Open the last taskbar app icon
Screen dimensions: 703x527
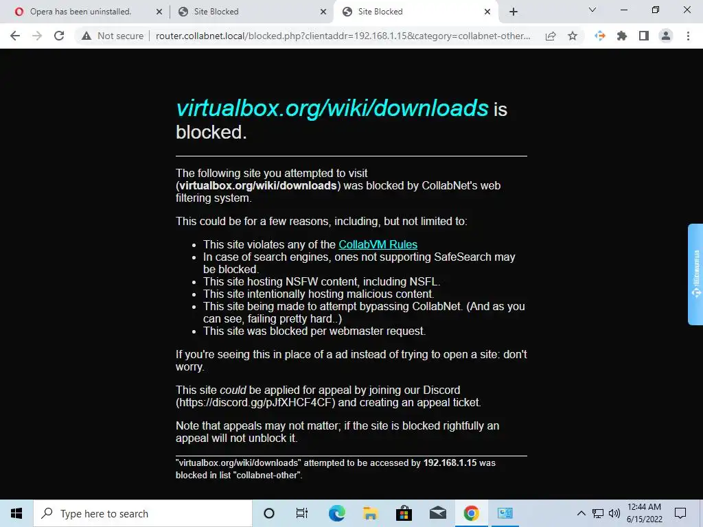click(505, 513)
